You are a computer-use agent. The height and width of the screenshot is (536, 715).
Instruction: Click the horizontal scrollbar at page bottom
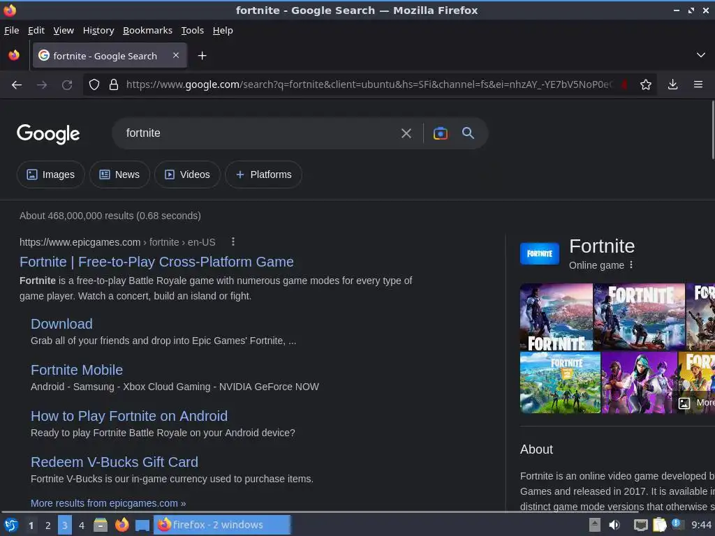coord(319,512)
